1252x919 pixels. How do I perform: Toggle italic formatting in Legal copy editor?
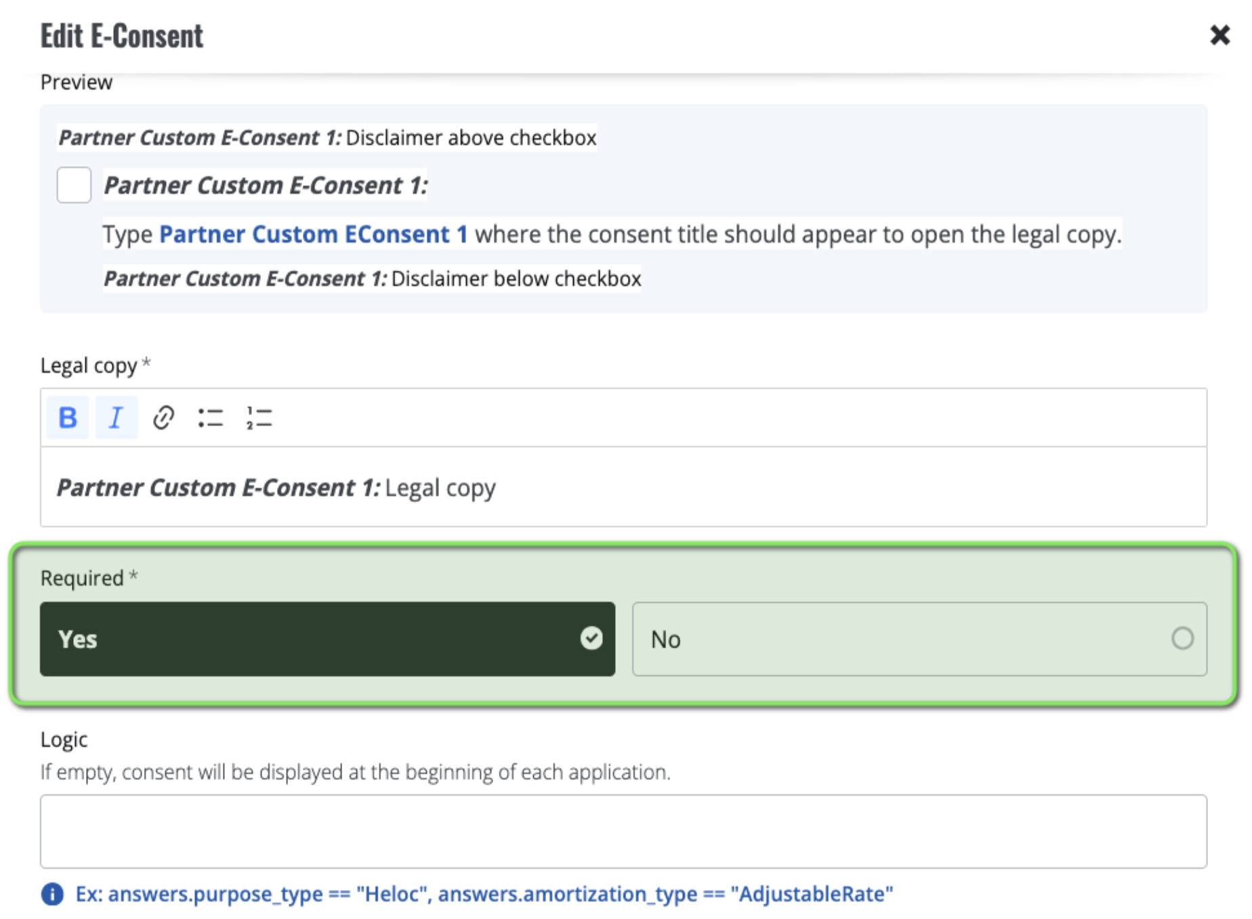click(x=116, y=417)
